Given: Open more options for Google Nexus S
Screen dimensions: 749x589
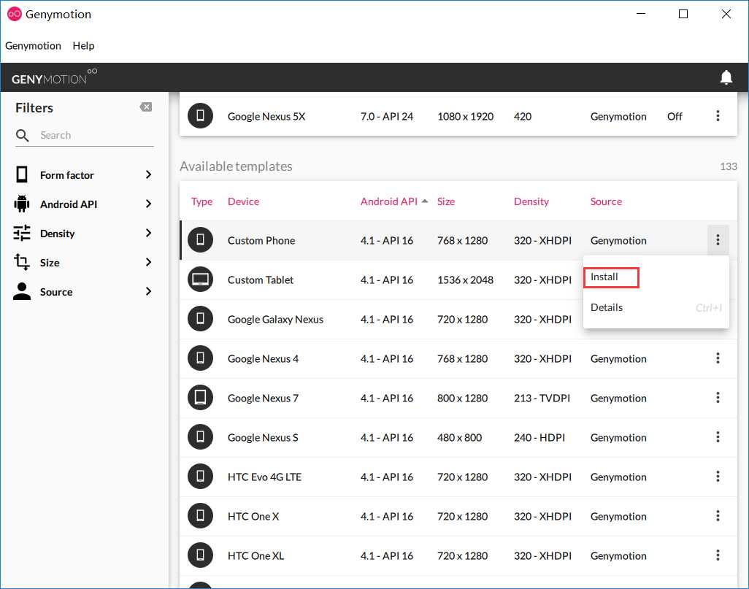Looking at the screenshot, I should coord(718,437).
